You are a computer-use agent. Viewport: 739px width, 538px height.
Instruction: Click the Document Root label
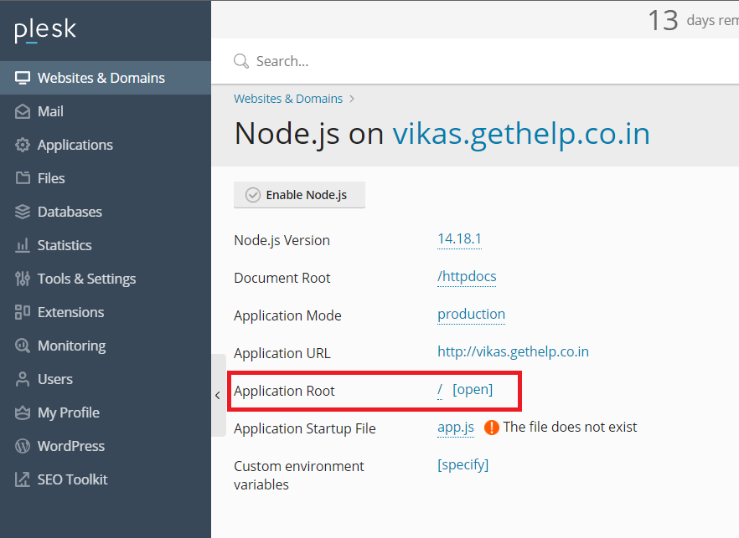coord(282,278)
